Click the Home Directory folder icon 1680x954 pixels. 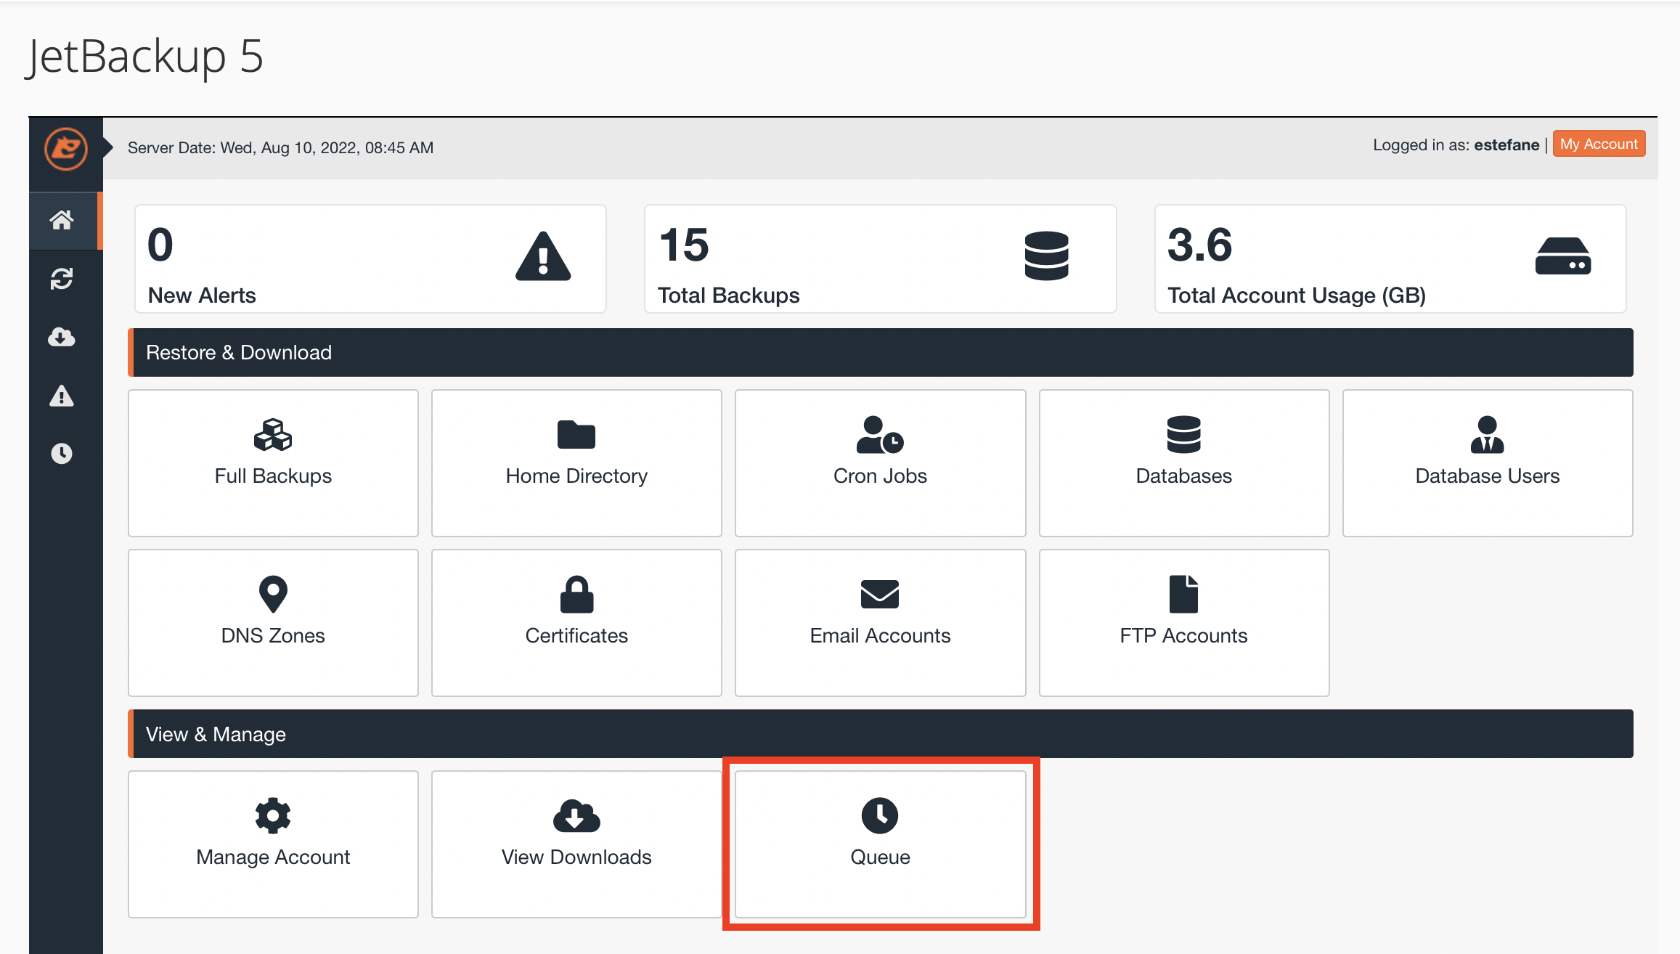[x=576, y=434]
